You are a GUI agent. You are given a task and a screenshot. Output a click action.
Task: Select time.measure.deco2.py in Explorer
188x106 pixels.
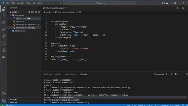26,28
